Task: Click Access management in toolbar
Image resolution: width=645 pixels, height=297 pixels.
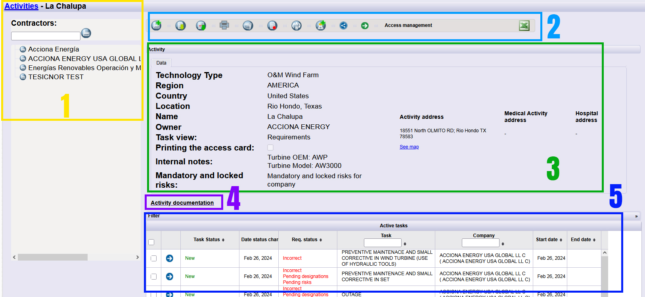Action: point(408,25)
